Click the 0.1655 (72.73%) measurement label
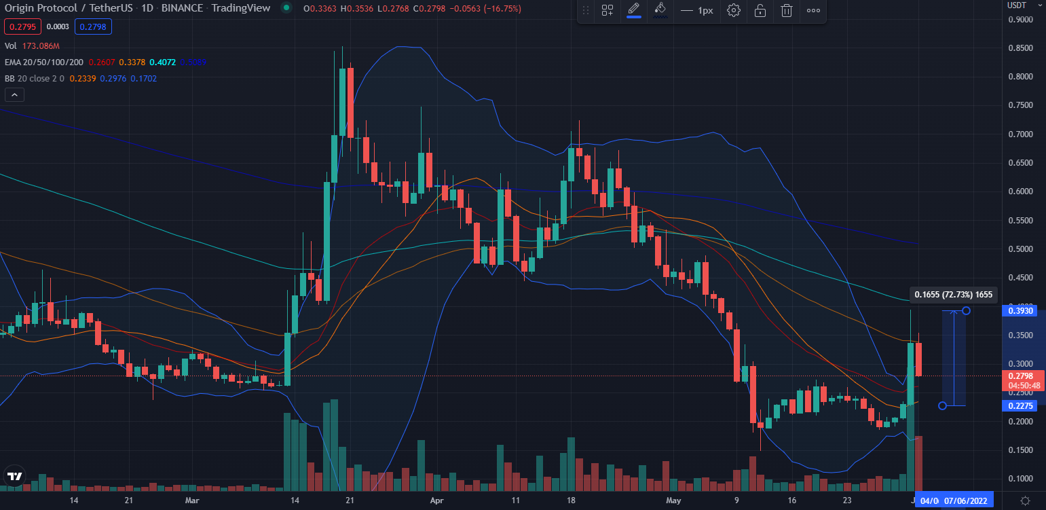This screenshot has width=1046, height=510. pos(953,295)
